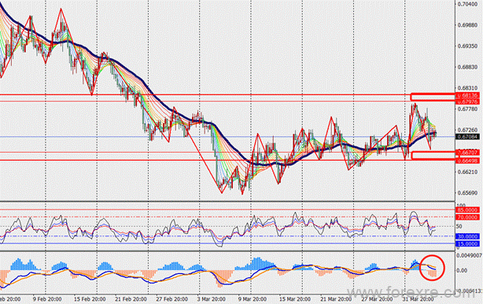Image resolution: width=483 pixels, height=304 pixels.
Task: Select the red 0.67976 resistance level tag
Action: point(467,102)
